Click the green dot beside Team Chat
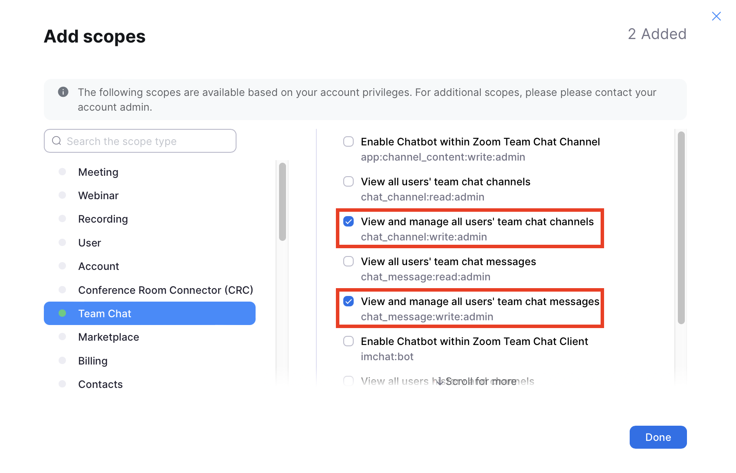Viewport: 736px width, 473px height. (62, 313)
